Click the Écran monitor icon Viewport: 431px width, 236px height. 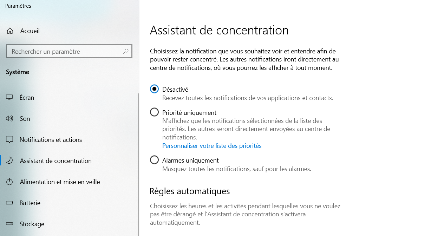click(x=9, y=98)
